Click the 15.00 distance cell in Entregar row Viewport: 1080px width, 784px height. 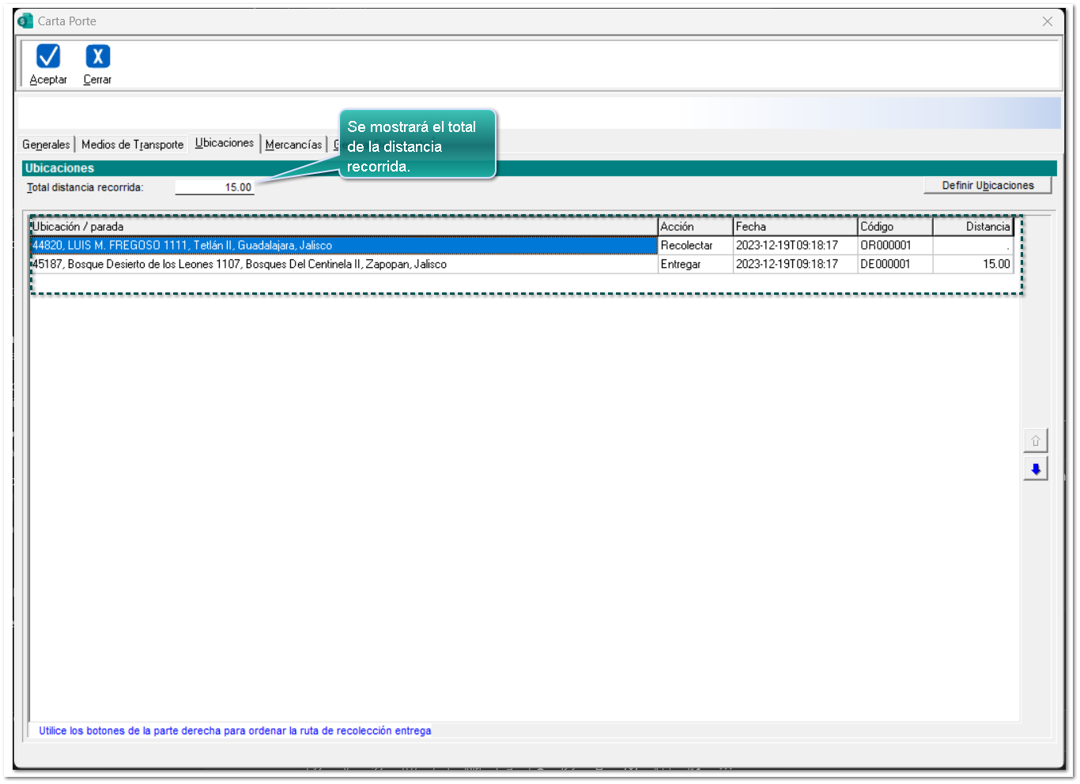[972, 265]
